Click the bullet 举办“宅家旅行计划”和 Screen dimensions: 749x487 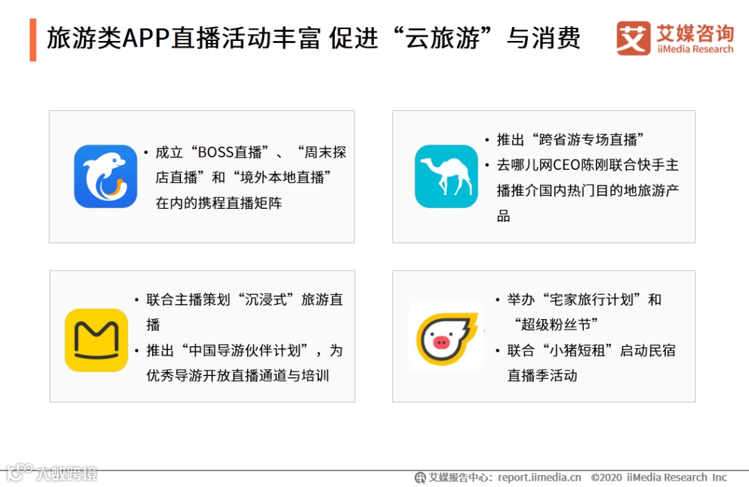click(x=584, y=300)
